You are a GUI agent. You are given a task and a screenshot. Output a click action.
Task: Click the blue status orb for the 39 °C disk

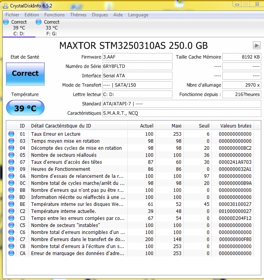(6, 22)
